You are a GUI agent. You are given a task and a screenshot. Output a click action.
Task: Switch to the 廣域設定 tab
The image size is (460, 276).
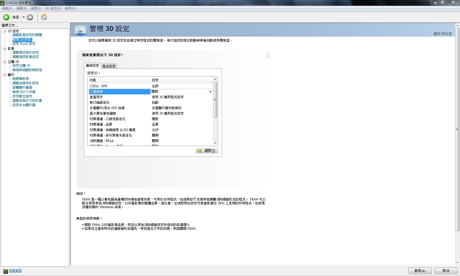click(93, 66)
